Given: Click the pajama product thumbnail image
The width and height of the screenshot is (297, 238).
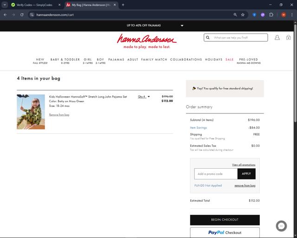Looking at the screenshot, I should [x=31, y=112].
